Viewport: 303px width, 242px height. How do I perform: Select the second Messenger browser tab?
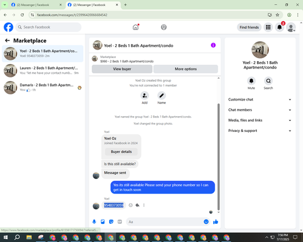pyautogui.click(x=93, y=5)
